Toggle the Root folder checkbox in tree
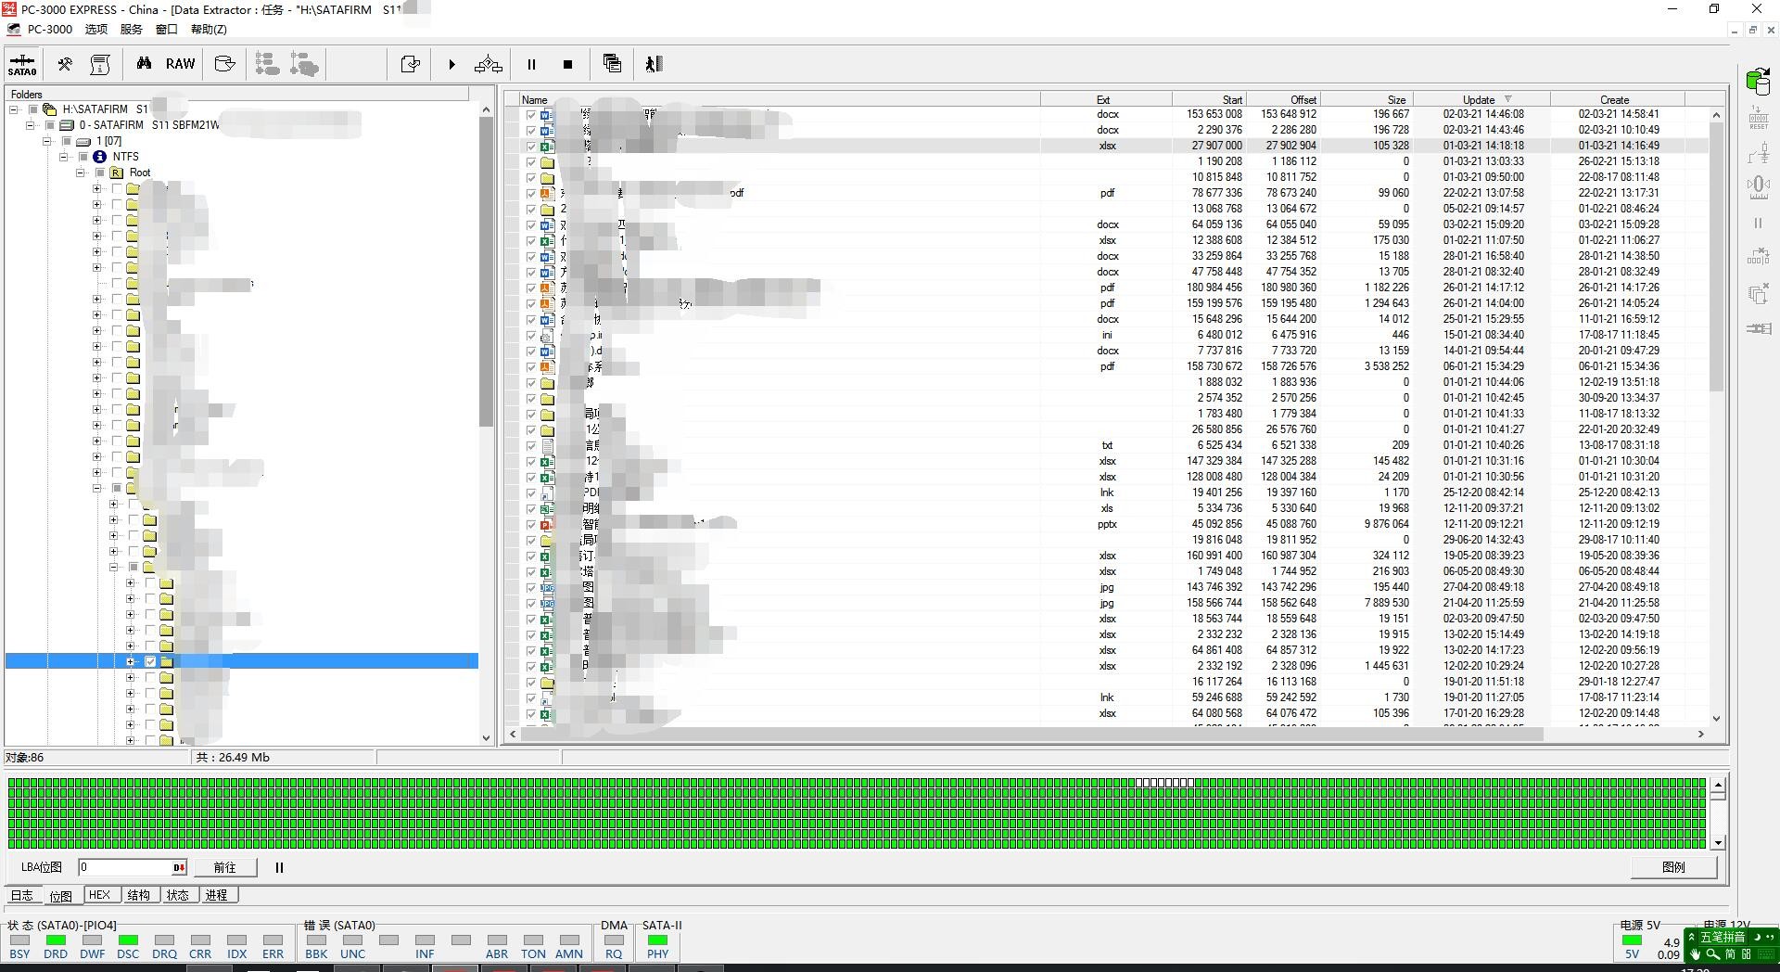Image resolution: width=1780 pixels, height=972 pixels. click(x=100, y=173)
